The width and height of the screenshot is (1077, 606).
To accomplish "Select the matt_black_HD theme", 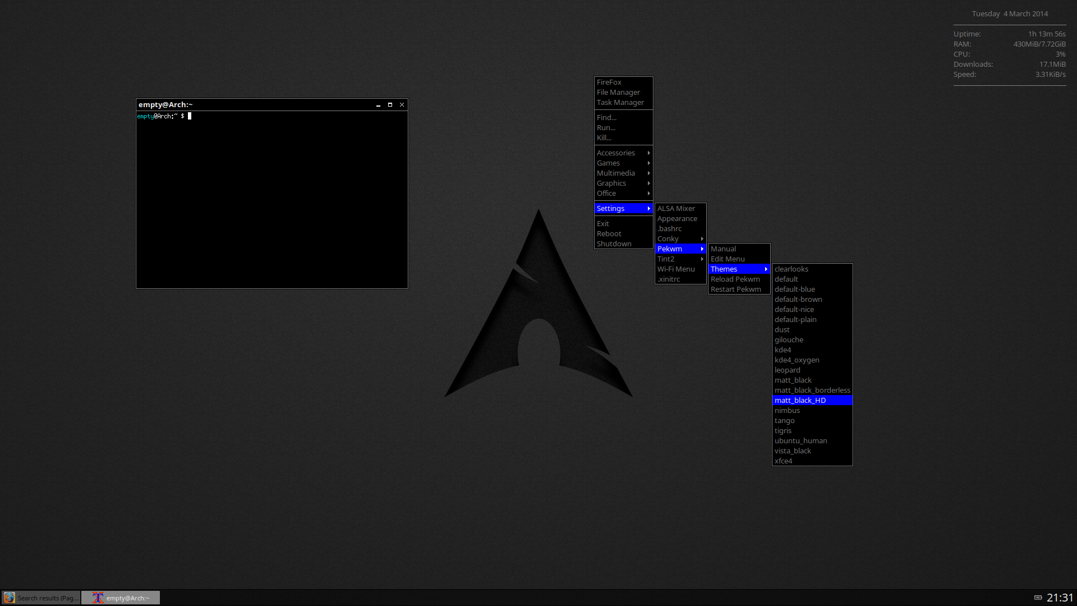I will [812, 400].
